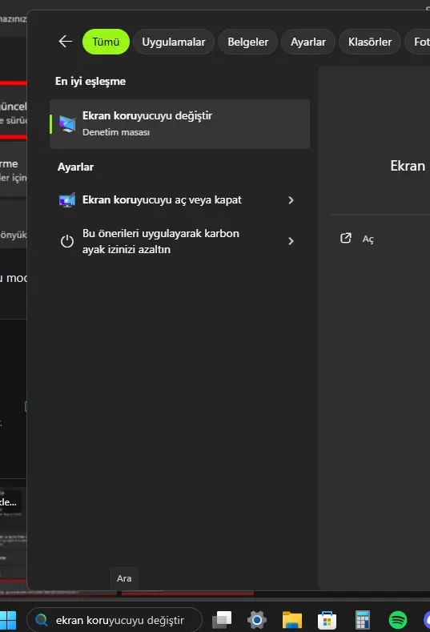Screen dimensions: 430x632
Task: Launch Settings gear on the taskbar
Action: click(257, 619)
